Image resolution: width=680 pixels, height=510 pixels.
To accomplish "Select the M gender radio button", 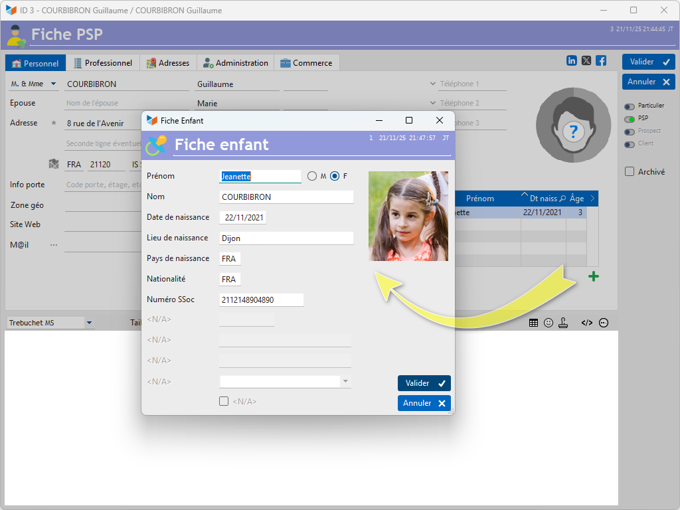I will tap(312, 176).
